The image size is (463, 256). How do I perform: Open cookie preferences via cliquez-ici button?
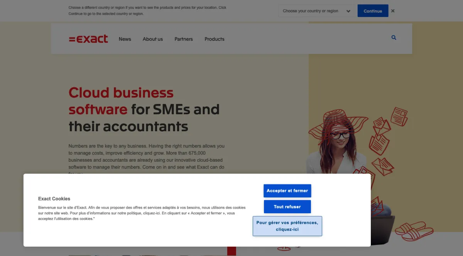tap(287, 226)
